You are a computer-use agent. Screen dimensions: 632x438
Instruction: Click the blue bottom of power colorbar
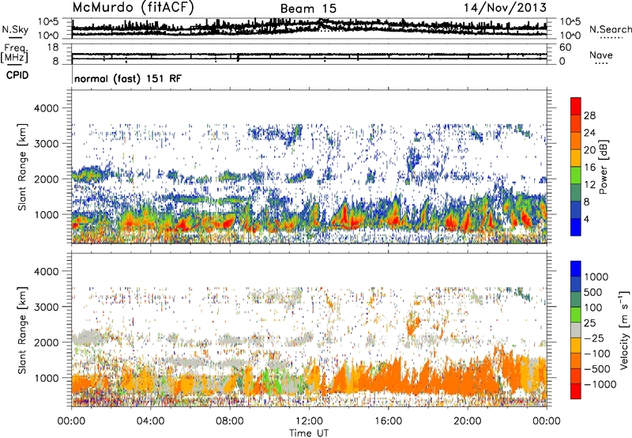[x=576, y=227]
